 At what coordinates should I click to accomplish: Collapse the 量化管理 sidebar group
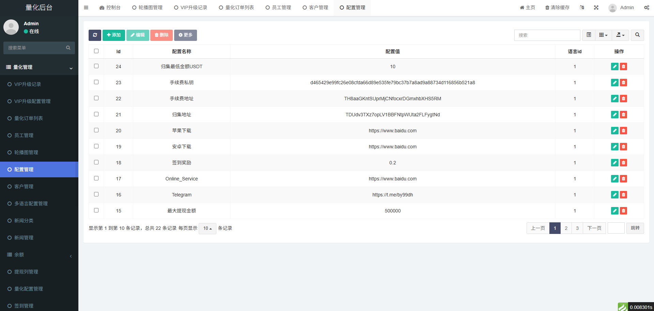coord(39,67)
